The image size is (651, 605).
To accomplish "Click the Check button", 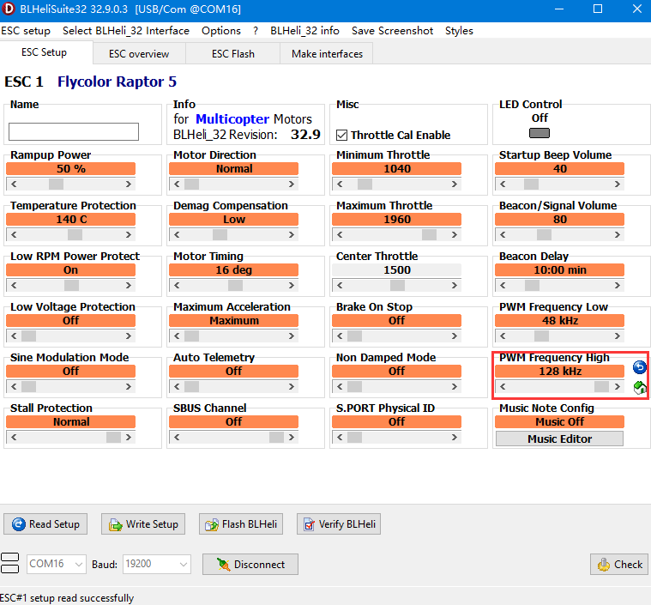I will coord(618,565).
